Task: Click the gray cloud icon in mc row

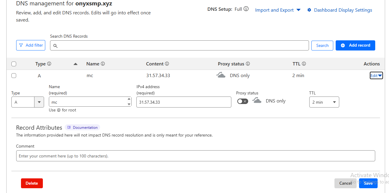Action: pos(221,75)
